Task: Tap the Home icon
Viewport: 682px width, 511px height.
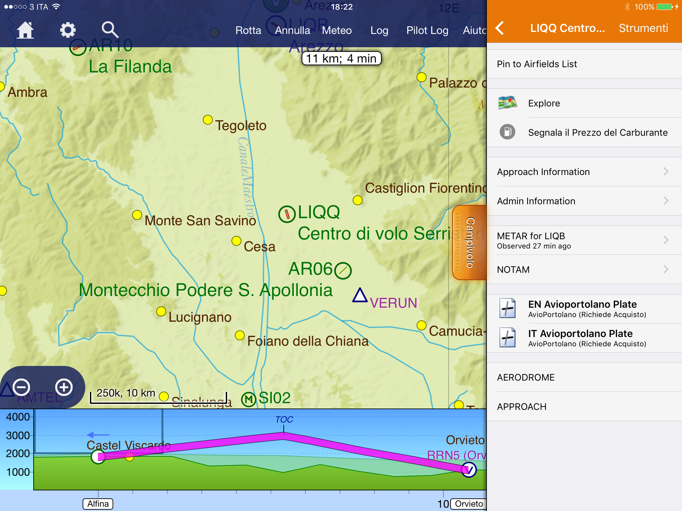Action: click(x=25, y=30)
